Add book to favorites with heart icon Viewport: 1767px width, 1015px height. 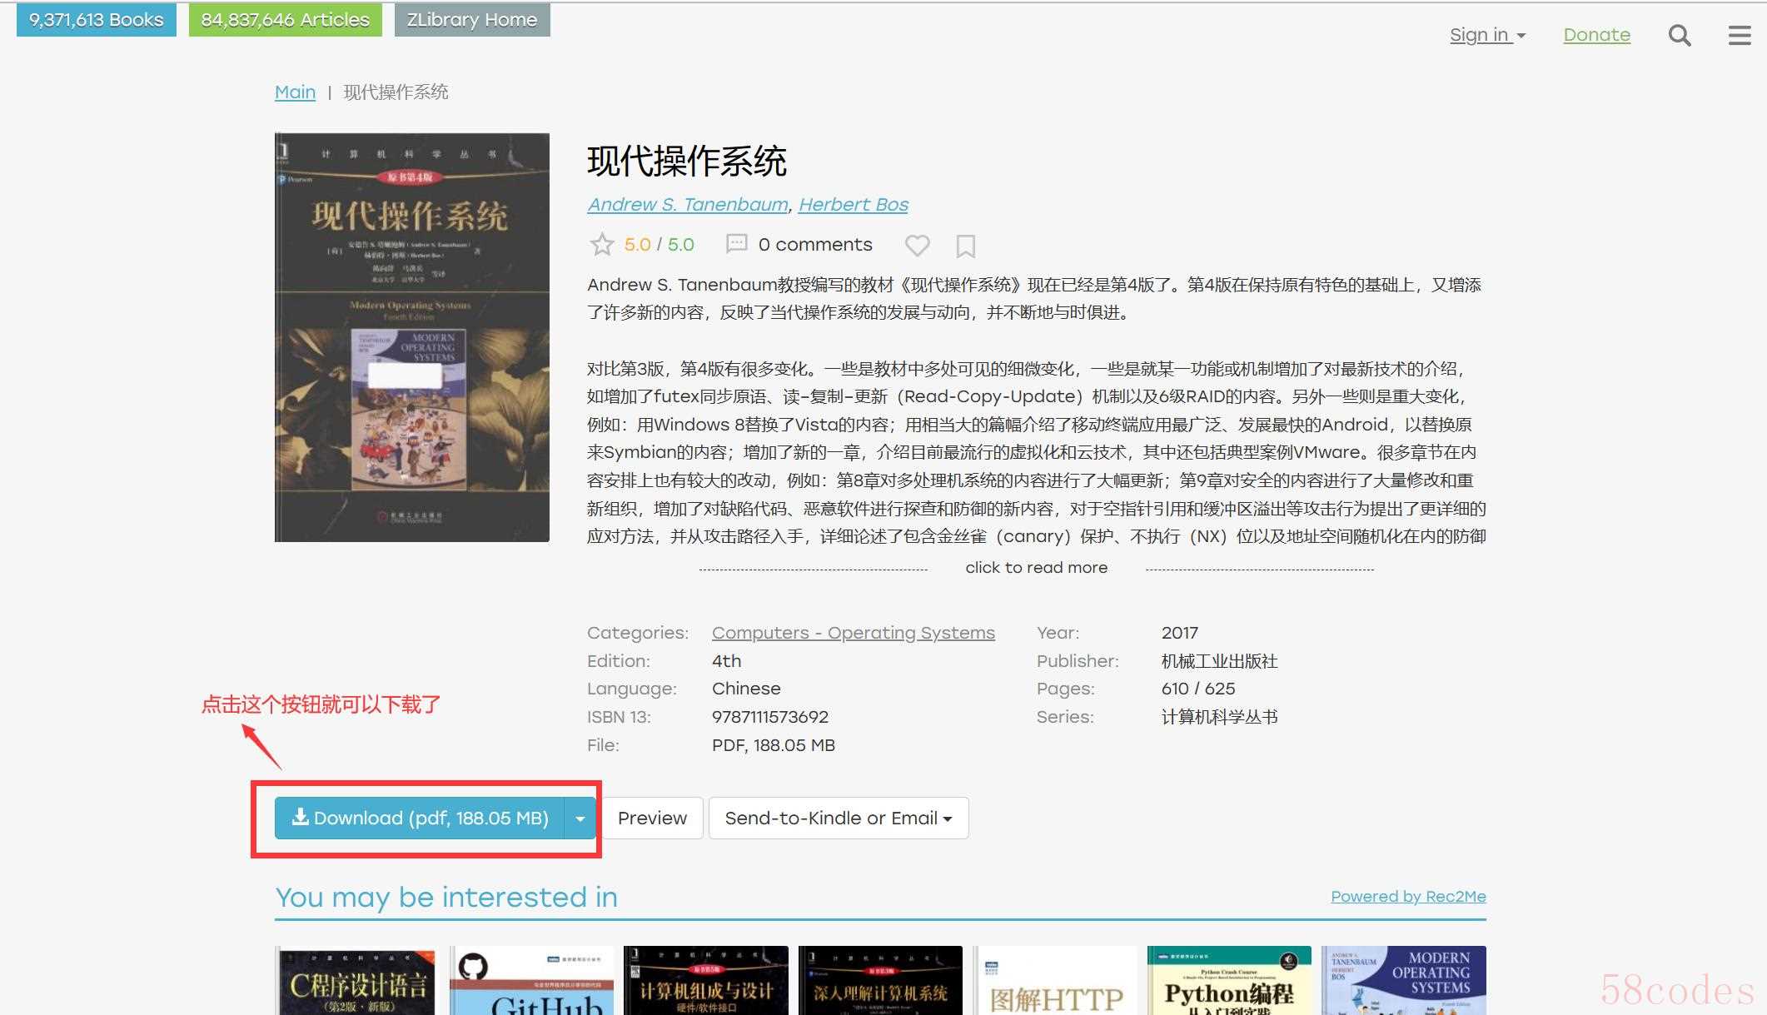coord(917,246)
